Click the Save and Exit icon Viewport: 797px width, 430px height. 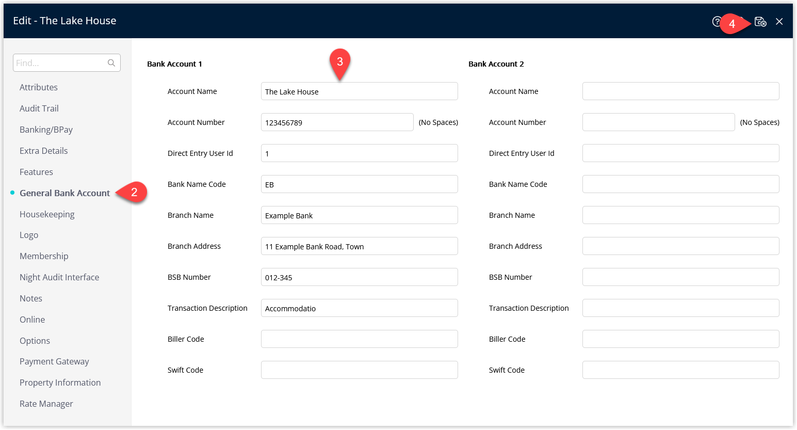pos(760,22)
